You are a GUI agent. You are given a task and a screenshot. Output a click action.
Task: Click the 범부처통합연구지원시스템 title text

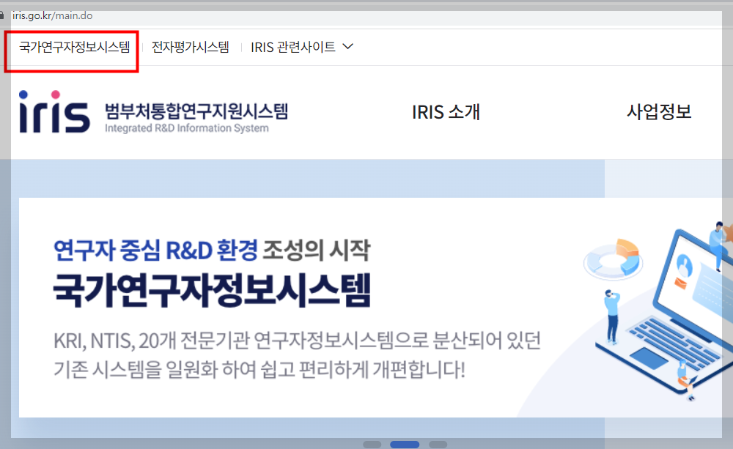[x=196, y=111]
